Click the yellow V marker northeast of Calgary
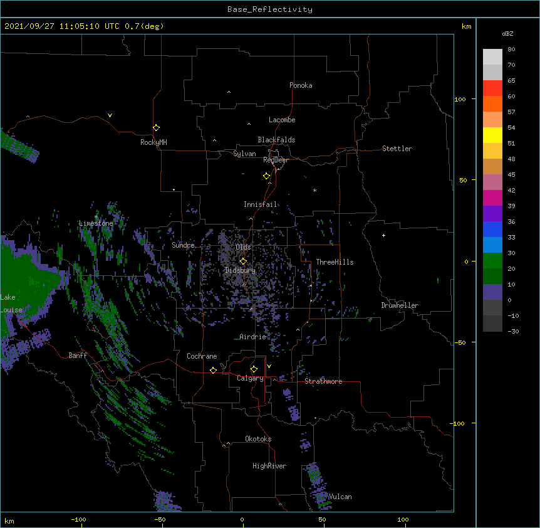The height and width of the screenshot is (528, 540). pyautogui.click(x=269, y=366)
